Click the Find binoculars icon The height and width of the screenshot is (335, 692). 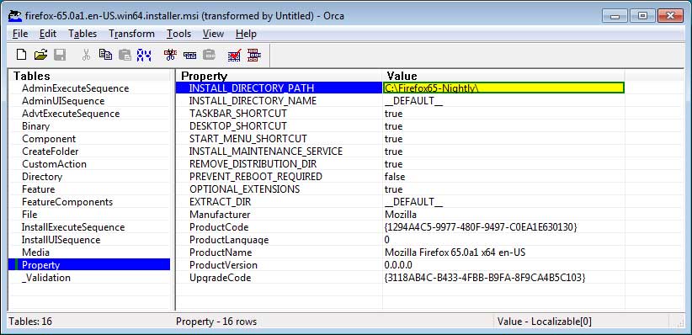tap(144, 55)
